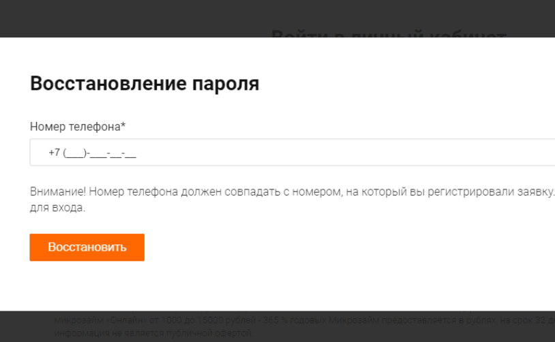Click the Номер телефона* field label

point(78,126)
